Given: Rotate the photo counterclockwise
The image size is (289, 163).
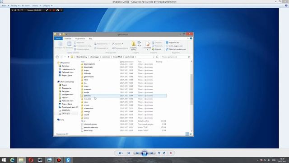Looking at the screenshot, I should (159, 153).
